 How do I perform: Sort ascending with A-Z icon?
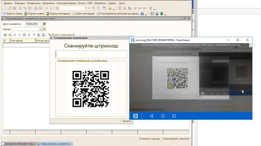39,35
